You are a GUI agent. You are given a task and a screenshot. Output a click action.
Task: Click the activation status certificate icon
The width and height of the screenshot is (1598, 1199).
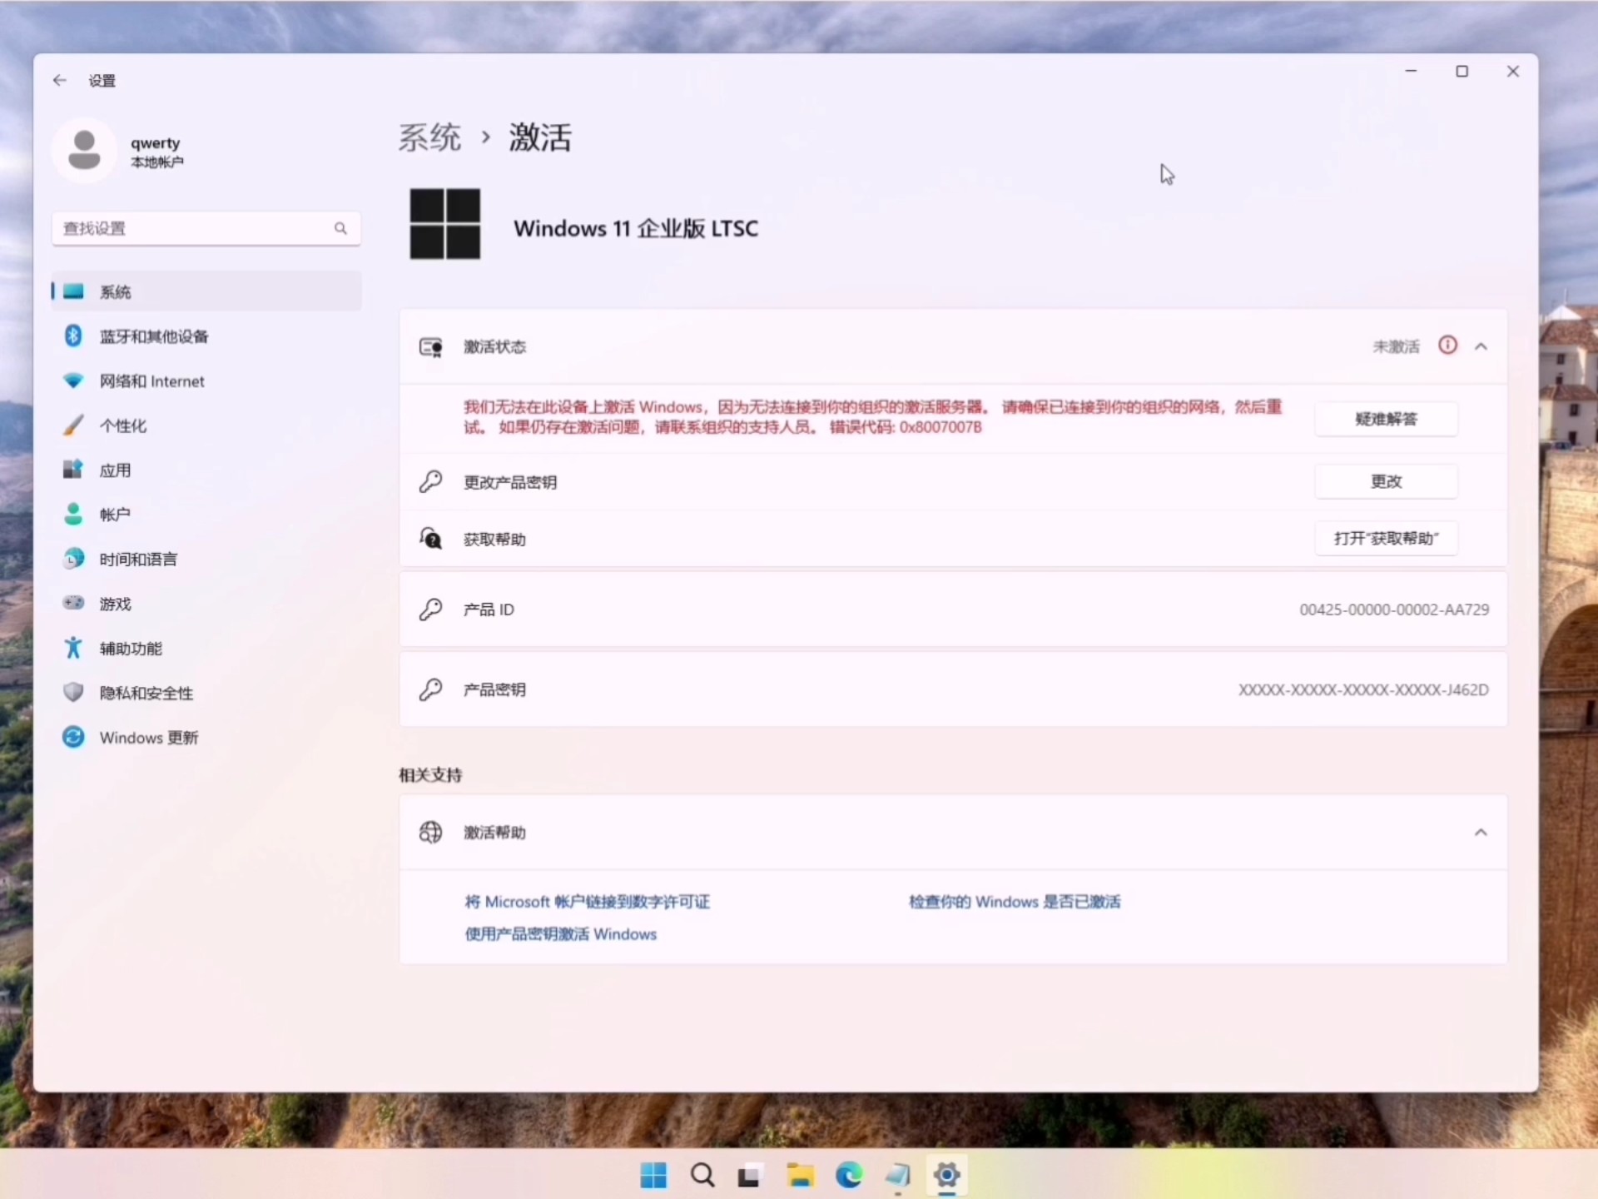pos(430,346)
